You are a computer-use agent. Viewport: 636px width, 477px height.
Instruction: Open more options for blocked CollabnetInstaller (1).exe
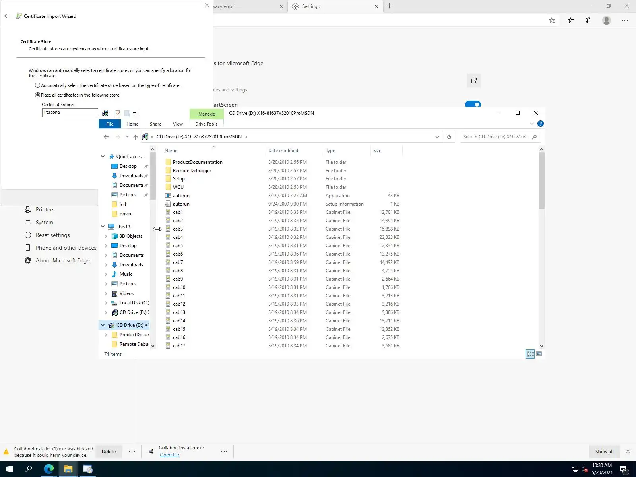click(132, 452)
